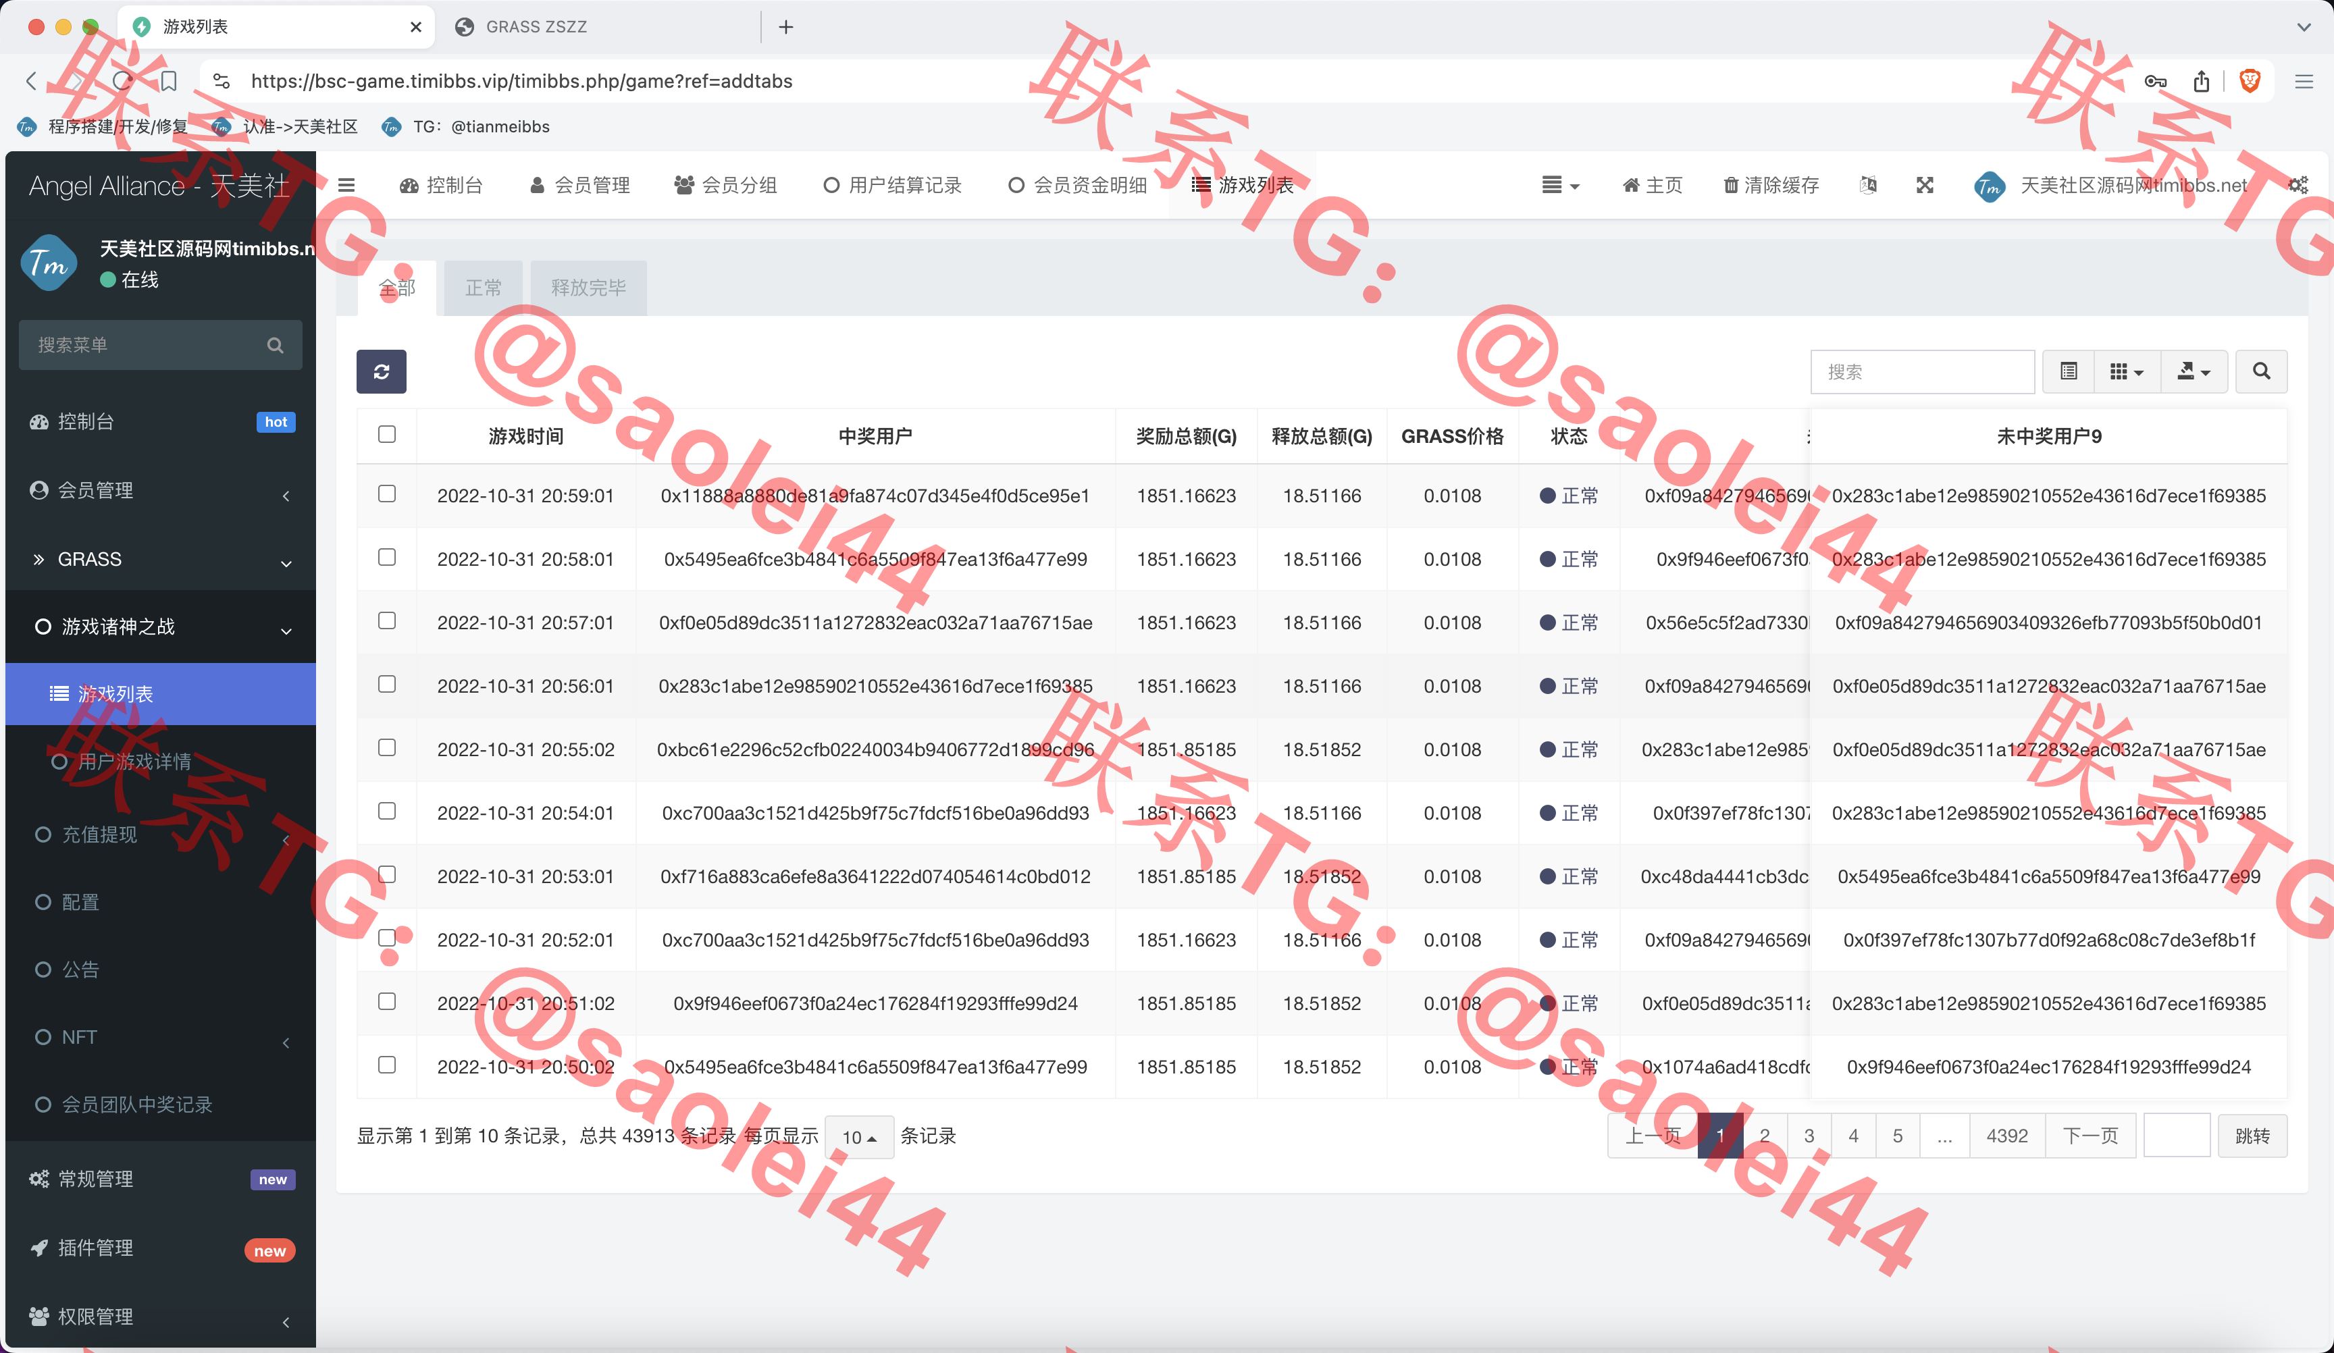
Task: Check the row for 20:50:02
Action: pos(387,1064)
